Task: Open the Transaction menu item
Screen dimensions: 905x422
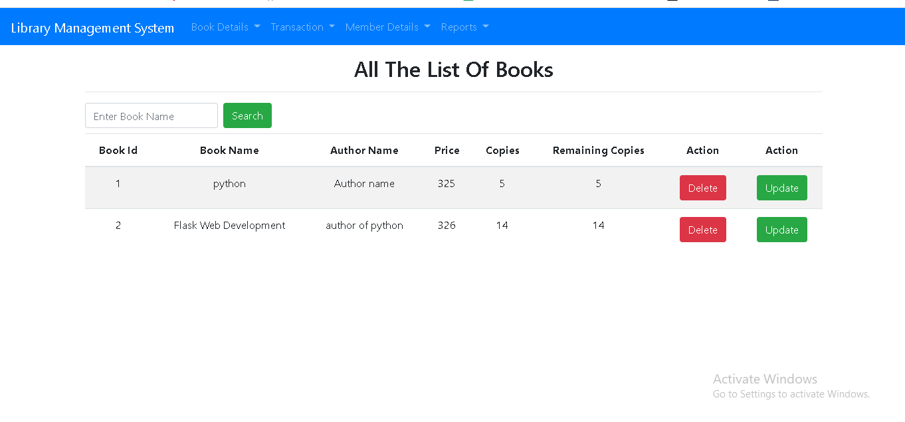Action: 297,27
